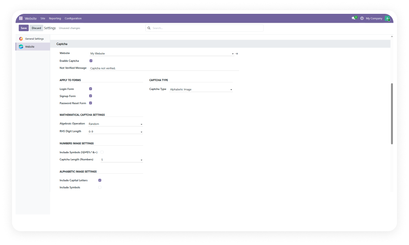The width and height of the screenshot is (409, 245).
Task: Open the Website selection dropdown
Action: 162,53
